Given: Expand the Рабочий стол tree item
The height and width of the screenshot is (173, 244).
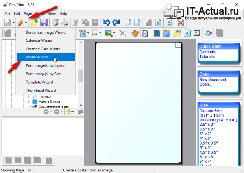Looking at the screenshot, I should pyautogui.click(x=29, y=102).
